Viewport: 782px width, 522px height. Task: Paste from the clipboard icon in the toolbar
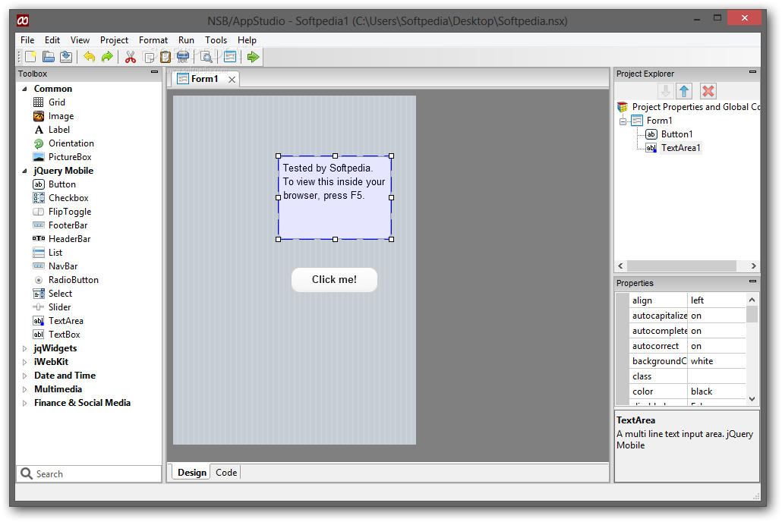pyautogui.click(x=165, y=57)
